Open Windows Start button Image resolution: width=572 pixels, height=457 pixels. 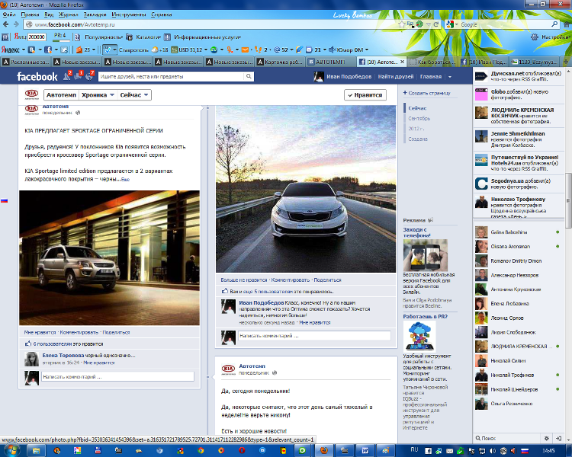(x=11, y=450)
